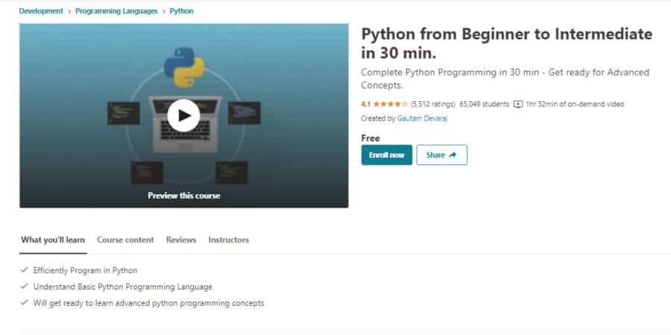This screenshot has width=671, height=335.
Task: Click the Efficiently Program in Python text
Action: [x=85, y=270]
